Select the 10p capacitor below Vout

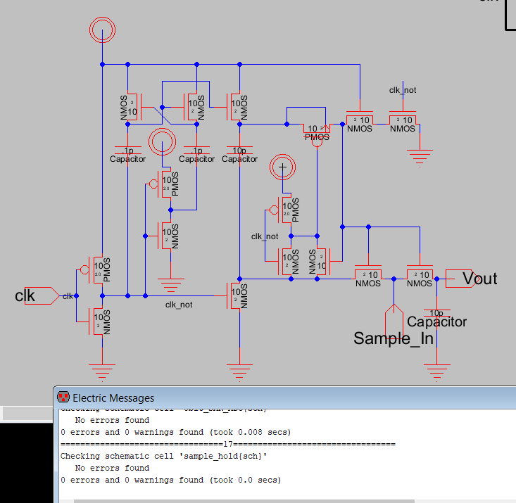point(436,312)
